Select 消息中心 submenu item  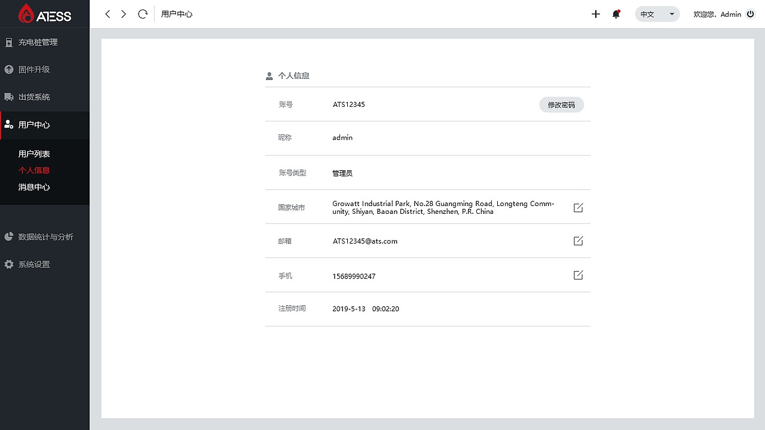[34, 187]
